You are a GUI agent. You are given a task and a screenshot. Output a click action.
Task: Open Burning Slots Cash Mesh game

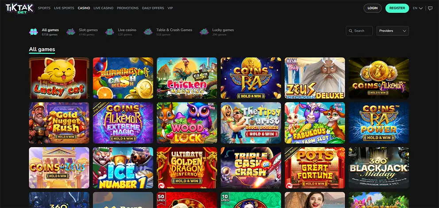pyautogui.click(x=123, y=78)
